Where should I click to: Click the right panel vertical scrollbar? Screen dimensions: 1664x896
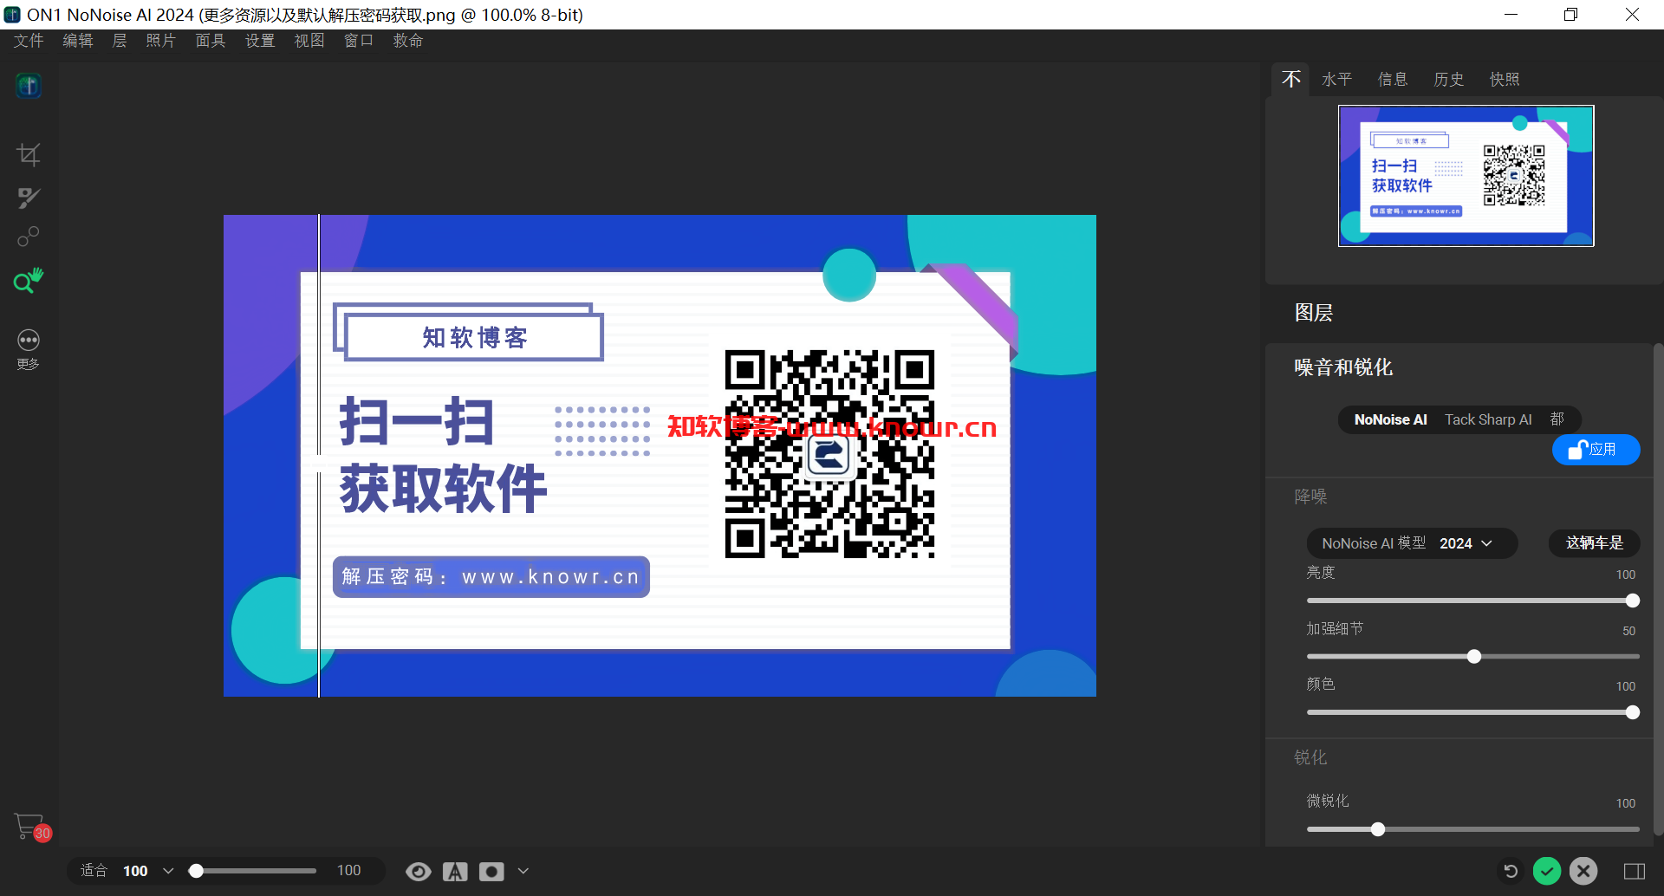(x=1658, y=589)
